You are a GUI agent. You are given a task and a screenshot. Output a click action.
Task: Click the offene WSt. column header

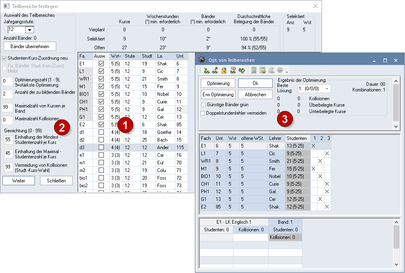pyautogui.click(x=253, y=138)
